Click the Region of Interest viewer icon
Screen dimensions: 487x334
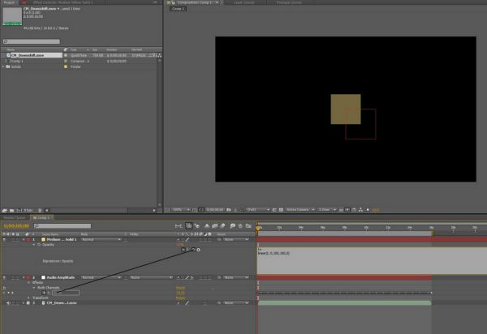pyautogui.click(x=274, y=210)
